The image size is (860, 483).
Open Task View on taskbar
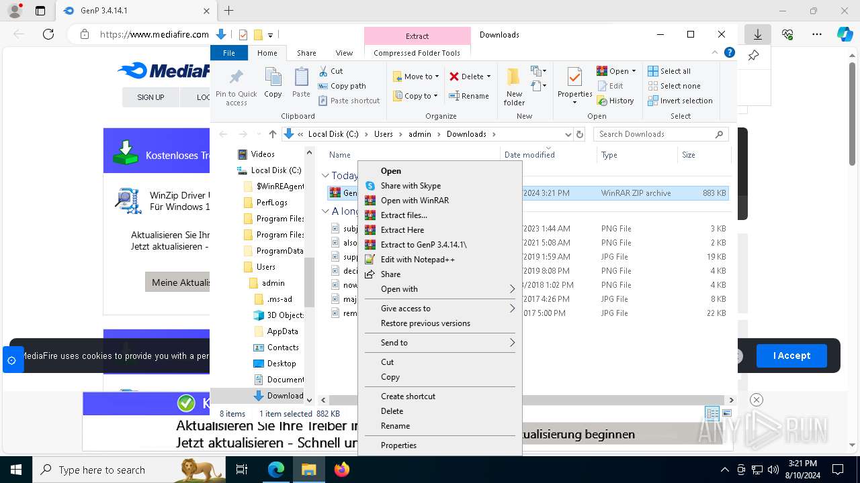coord(243,470)
